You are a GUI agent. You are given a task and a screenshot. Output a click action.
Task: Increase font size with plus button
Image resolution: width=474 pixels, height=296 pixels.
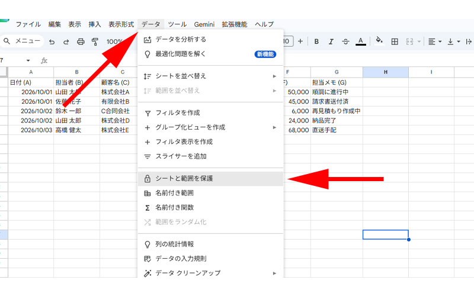point(300,41)
